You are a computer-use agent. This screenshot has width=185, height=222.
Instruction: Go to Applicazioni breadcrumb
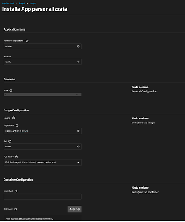click(8, 3)
